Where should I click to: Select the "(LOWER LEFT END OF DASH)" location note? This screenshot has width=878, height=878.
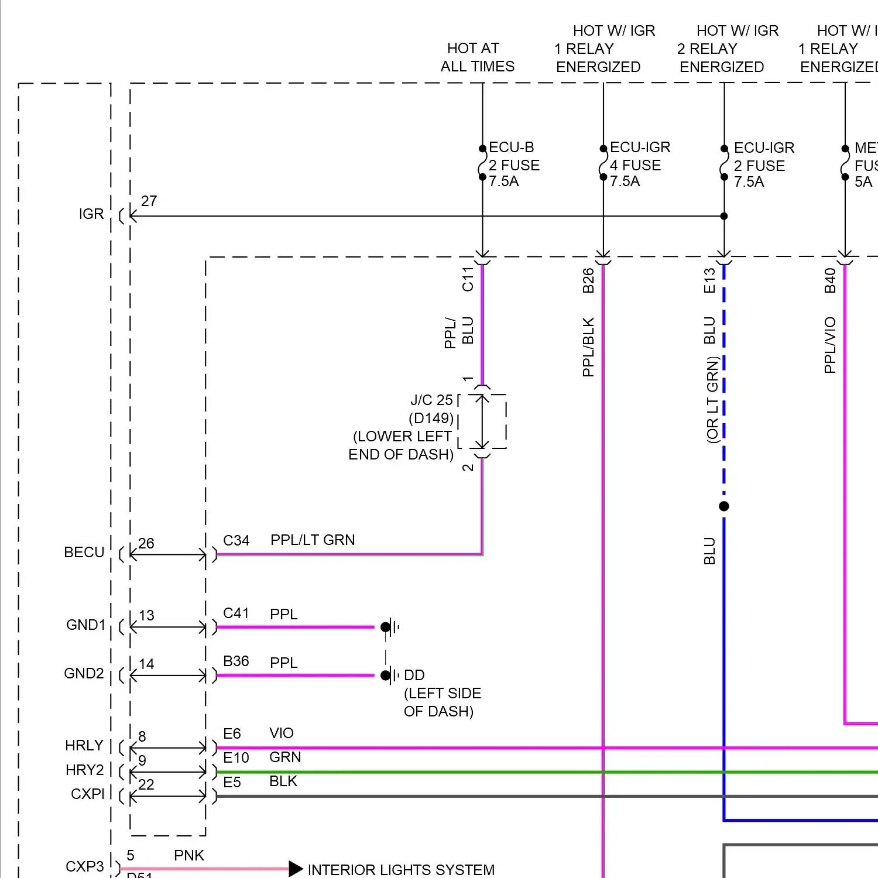401,445
